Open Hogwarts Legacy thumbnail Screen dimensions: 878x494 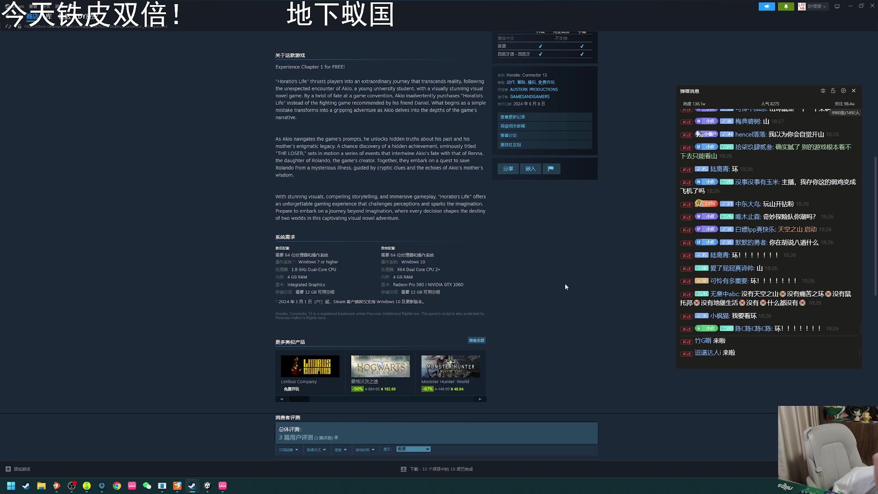pos(380,366)
